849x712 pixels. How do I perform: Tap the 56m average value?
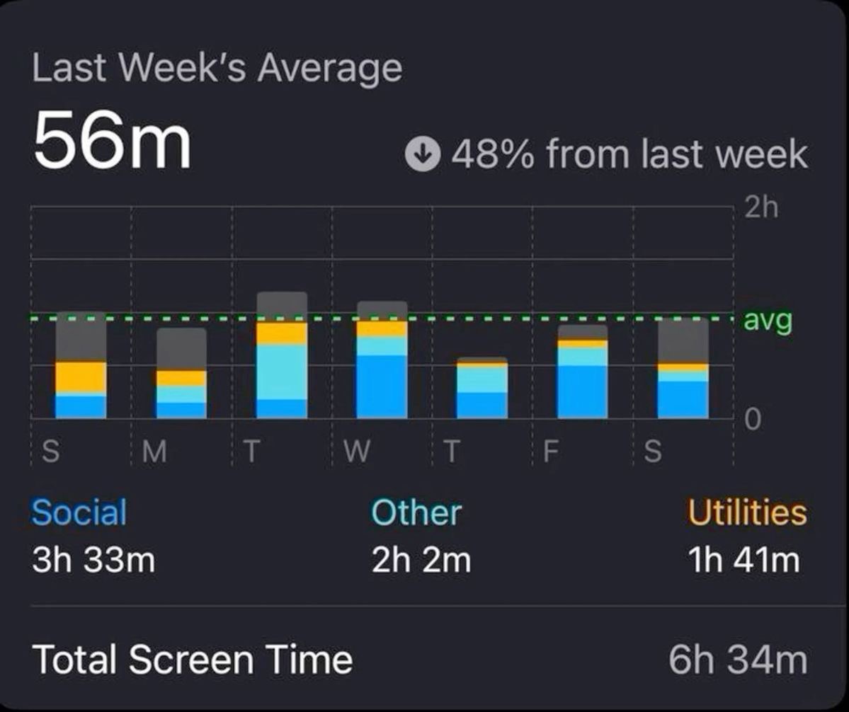[112, 140]
